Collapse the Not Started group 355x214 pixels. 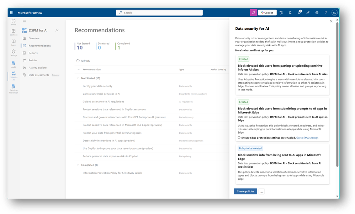point(78,78)
